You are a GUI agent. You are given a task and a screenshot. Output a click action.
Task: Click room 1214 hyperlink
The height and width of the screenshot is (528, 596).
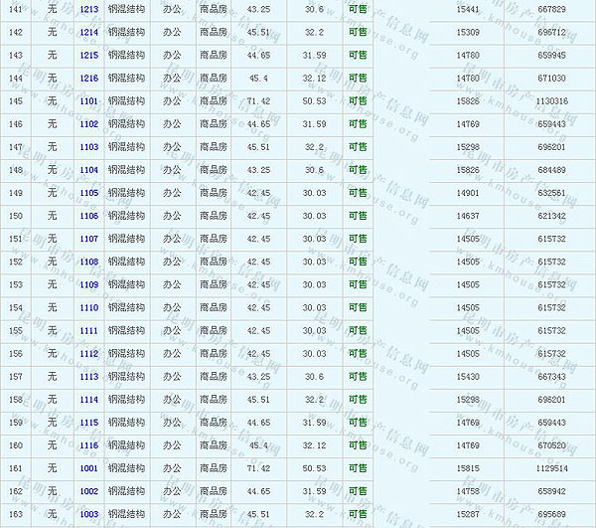tap(88, 32)
